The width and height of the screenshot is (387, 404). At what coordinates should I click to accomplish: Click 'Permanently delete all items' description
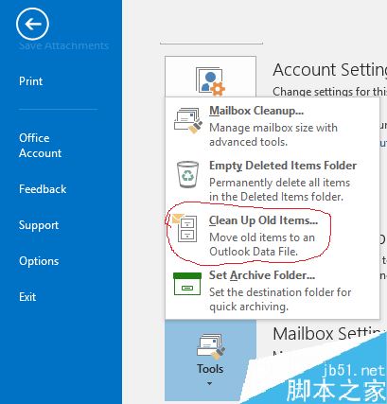point(280,183)
